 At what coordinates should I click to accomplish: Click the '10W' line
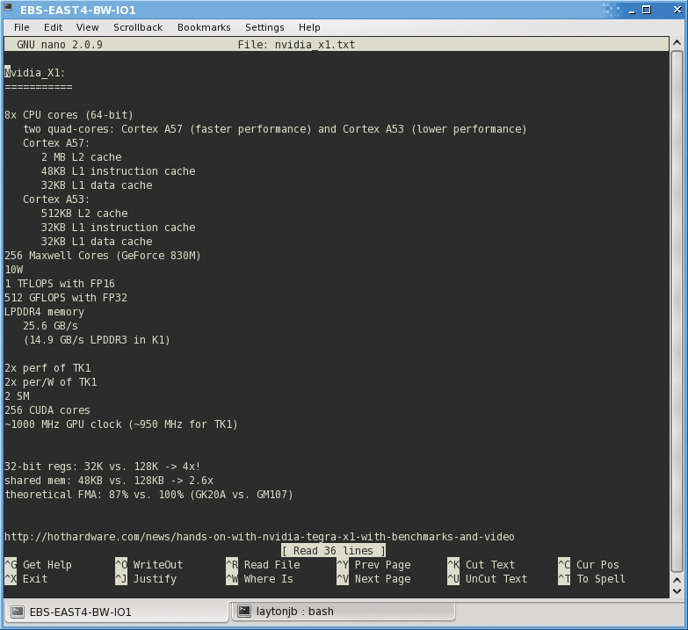13,270
